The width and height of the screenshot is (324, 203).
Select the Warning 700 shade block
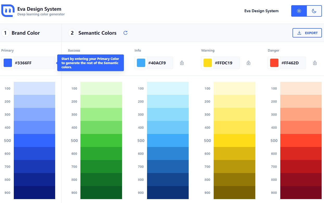click(x=234, y=167)
